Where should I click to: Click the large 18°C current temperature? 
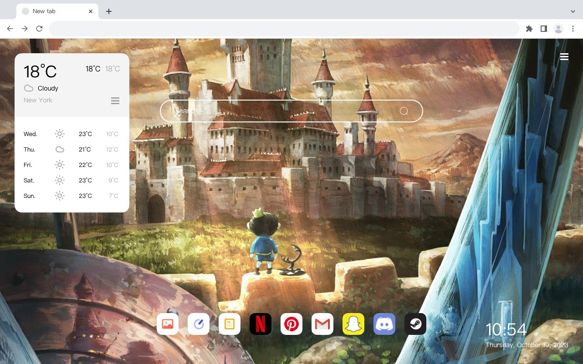[x=40, y=71]
